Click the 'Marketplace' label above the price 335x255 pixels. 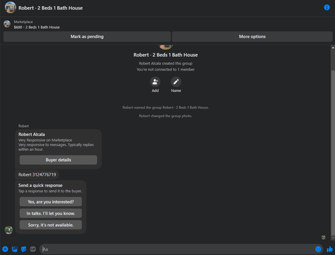tap(23, 21)
